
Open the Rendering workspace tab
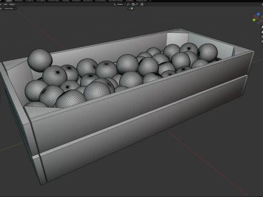point(88,1)
